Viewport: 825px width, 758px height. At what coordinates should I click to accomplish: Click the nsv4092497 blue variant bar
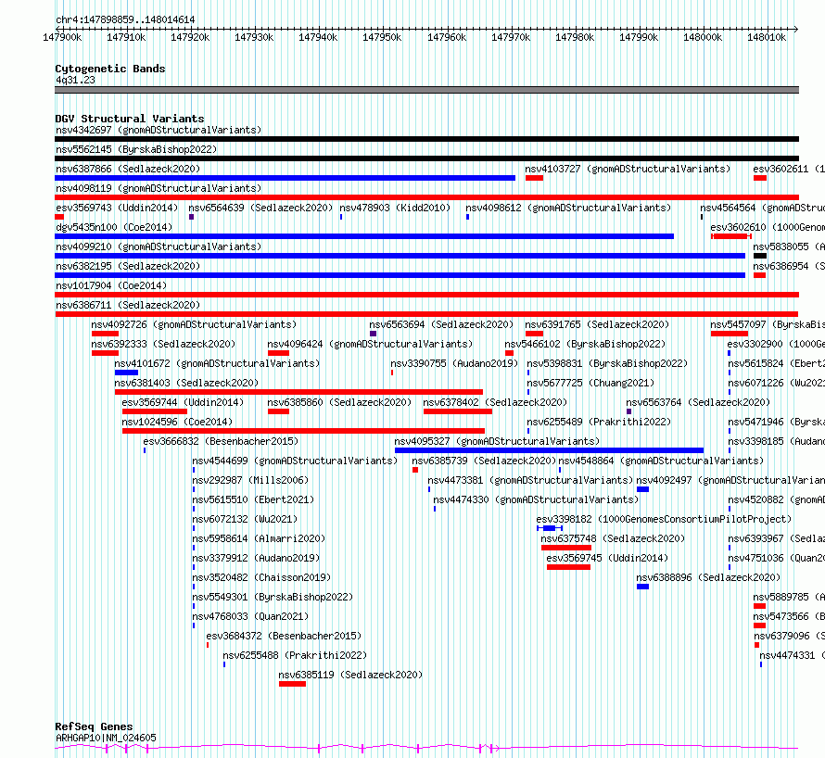coord(642,489)
